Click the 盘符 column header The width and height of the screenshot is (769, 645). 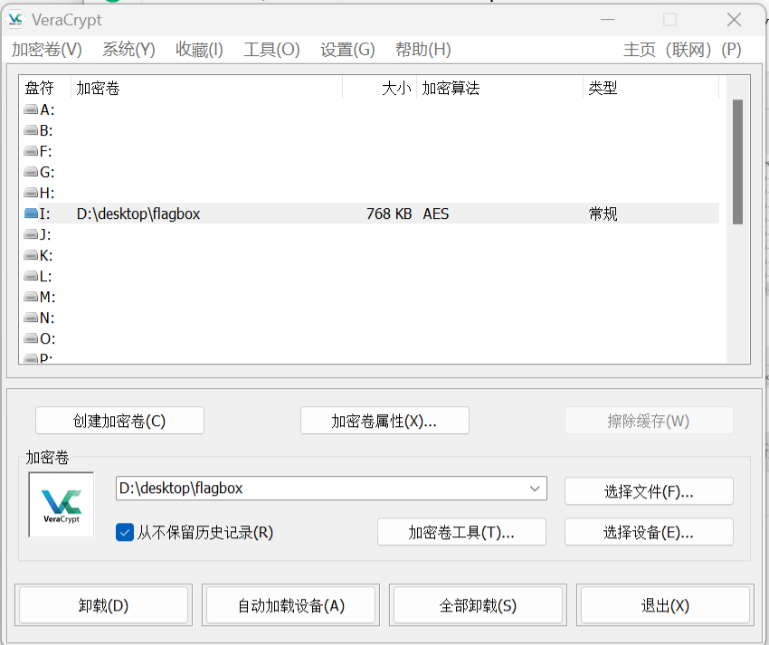[44, 88]
